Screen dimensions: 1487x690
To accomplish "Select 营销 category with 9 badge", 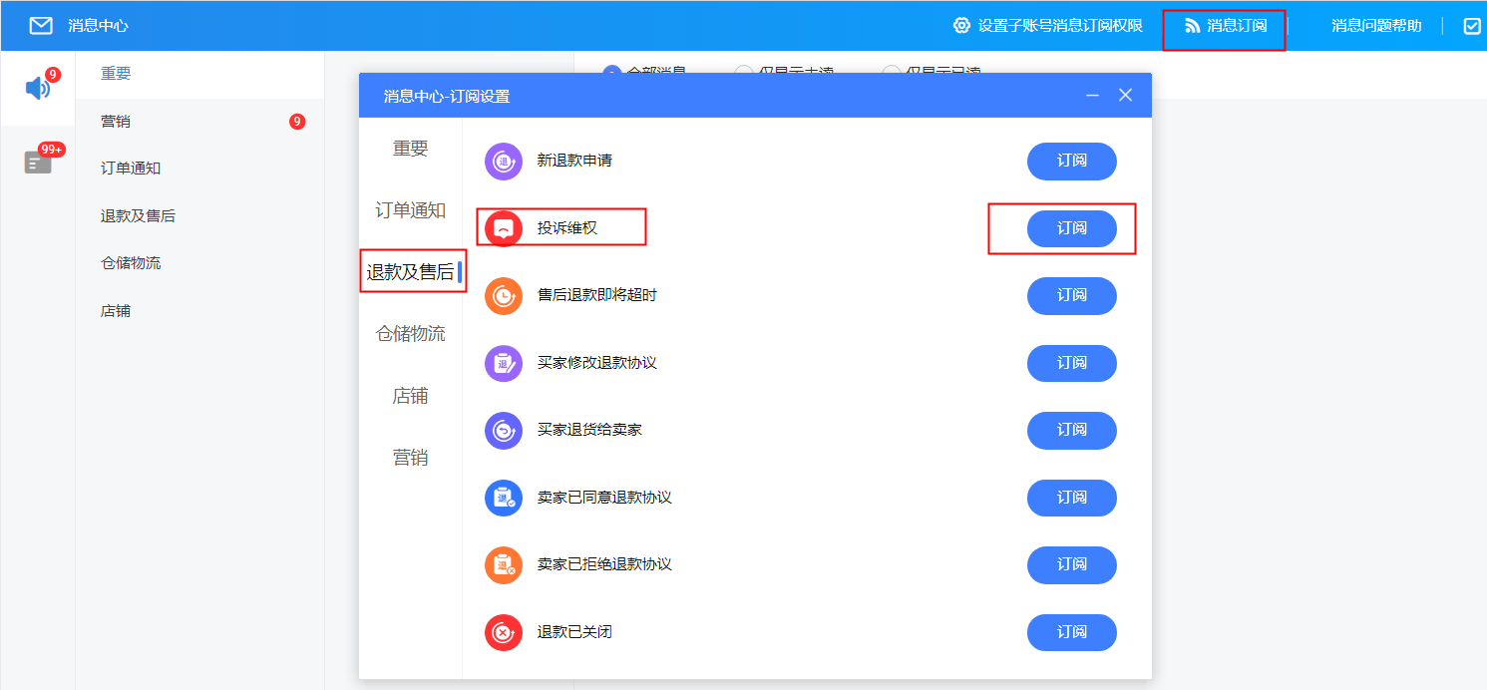I will (x=199, y=122).
